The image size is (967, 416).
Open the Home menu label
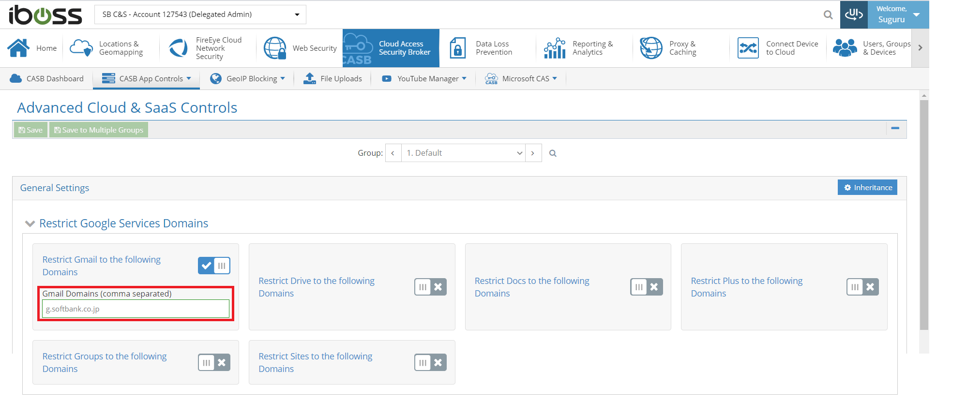46,48
